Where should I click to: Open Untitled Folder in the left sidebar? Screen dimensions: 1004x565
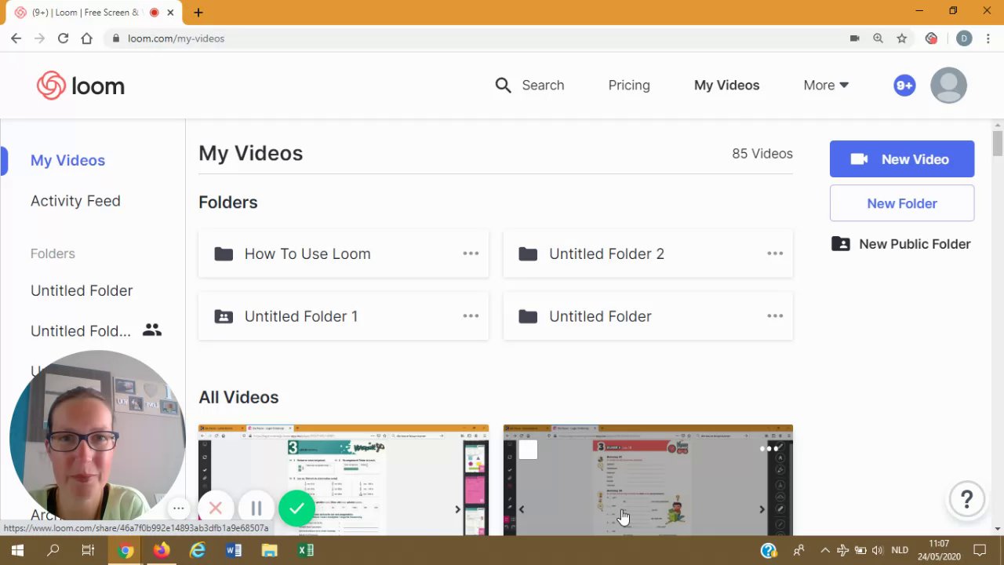pyautogui.click(x=82, y=290)
